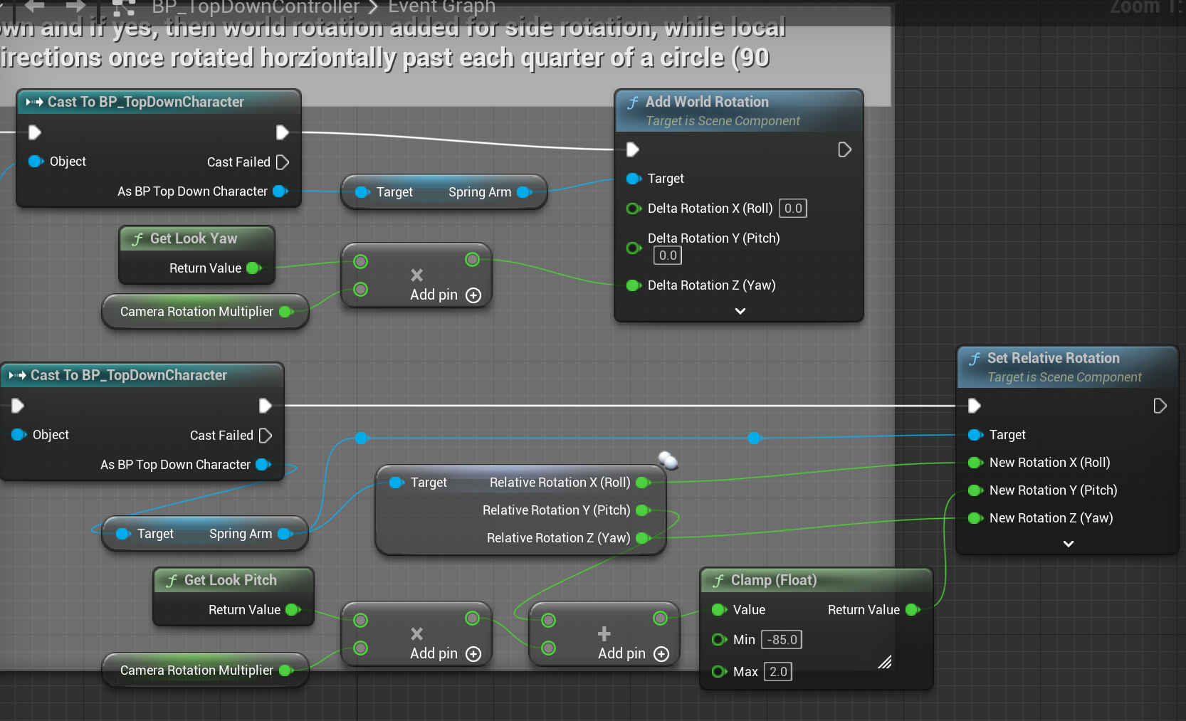Click the exec input pin of Set Relative Rotation
The width and height of the screenshot is (1186, 721).
click(x=974, y=406)
